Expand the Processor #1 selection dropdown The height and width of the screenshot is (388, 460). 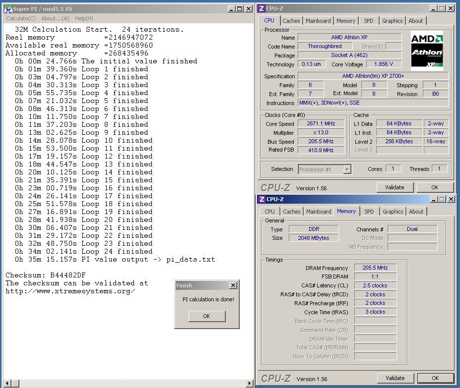click(347, 169)
